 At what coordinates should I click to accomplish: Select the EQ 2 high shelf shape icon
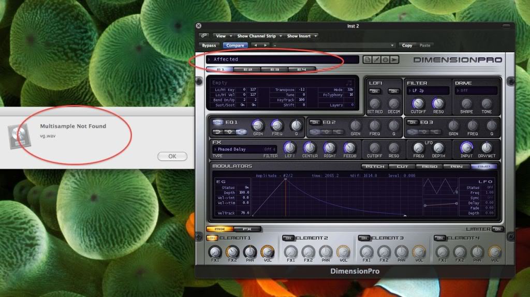(338, 131)
